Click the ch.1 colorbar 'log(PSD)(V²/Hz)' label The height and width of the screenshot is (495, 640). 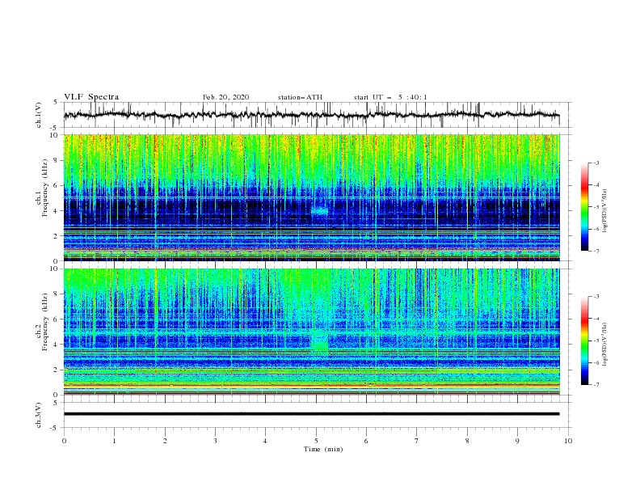[604, 211]
